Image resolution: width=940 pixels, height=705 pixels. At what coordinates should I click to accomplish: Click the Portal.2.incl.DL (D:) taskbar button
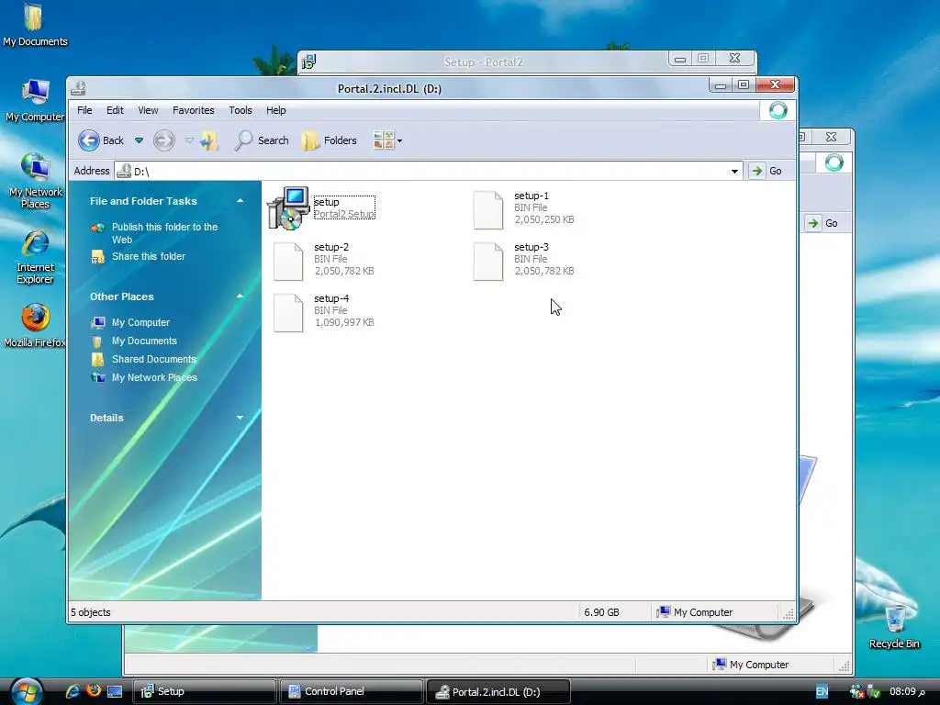(498, 691)
